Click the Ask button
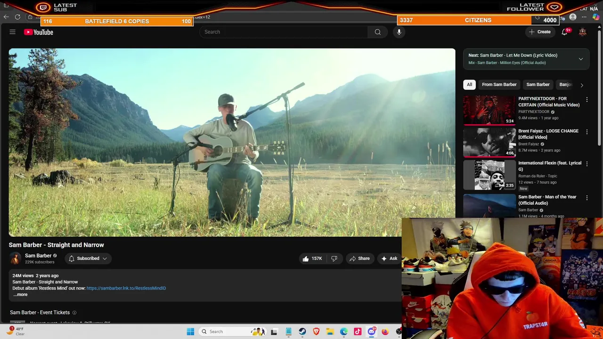This screenshot has height=339, width=603. [389, 258]
